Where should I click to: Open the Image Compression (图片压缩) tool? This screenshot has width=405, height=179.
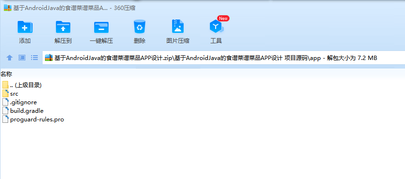[x=178, y=26]
